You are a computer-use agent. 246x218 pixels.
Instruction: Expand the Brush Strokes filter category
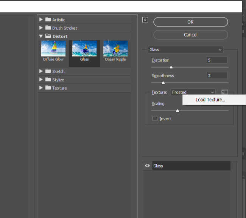pos(41,28)
